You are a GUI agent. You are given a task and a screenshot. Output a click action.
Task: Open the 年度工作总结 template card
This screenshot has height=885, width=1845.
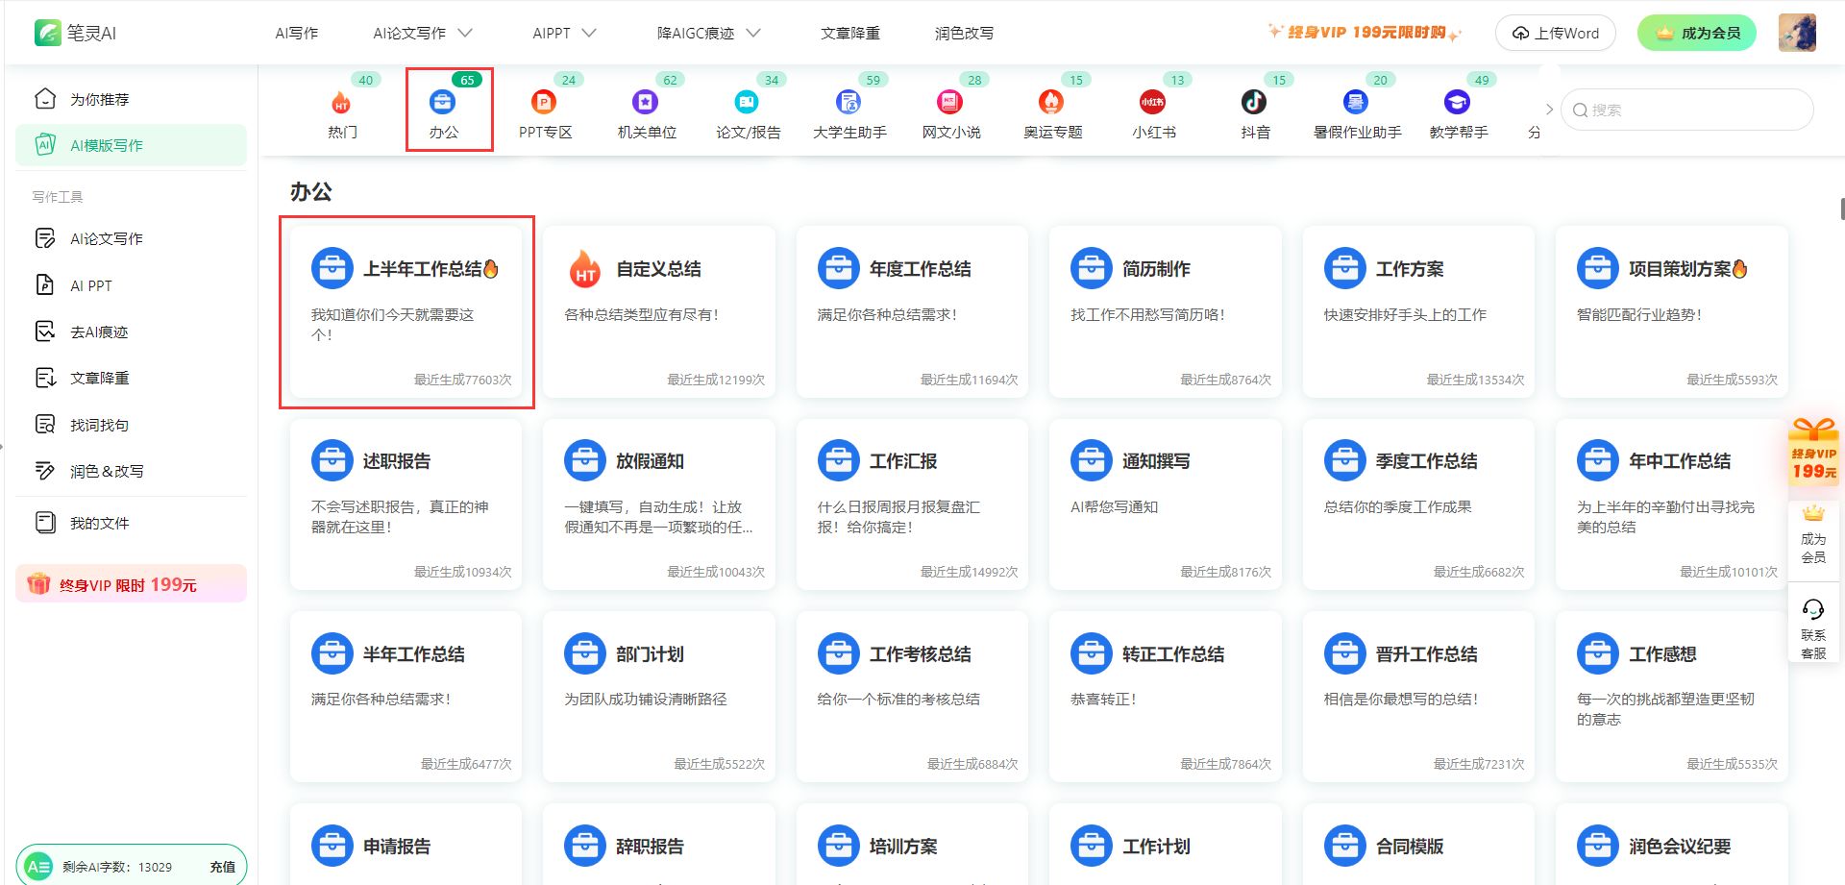click(x=913, y=311)
